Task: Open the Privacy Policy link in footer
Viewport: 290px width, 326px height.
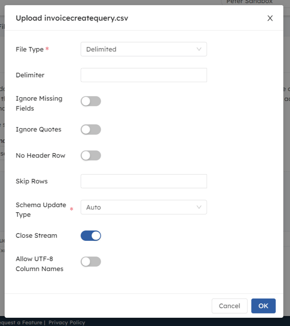Action: coord(67,323)
